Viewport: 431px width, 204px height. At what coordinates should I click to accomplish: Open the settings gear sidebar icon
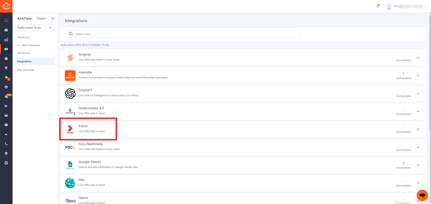pyautogui.click(x=6, y=153)
